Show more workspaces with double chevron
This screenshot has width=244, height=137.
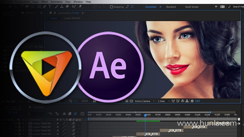click(216, 7)
